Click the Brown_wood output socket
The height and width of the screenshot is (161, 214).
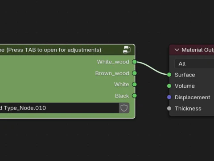(x=134, y=73)
